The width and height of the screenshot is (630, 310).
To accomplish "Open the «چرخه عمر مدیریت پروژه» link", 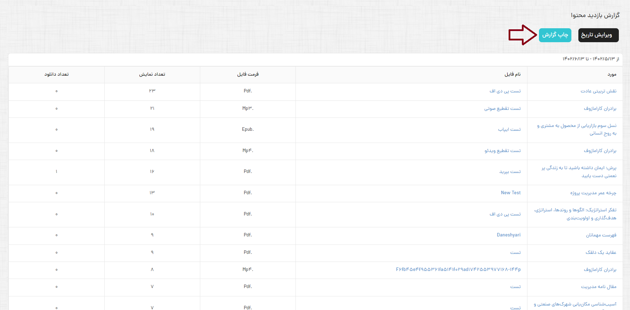I will click(x=593, y=193).
